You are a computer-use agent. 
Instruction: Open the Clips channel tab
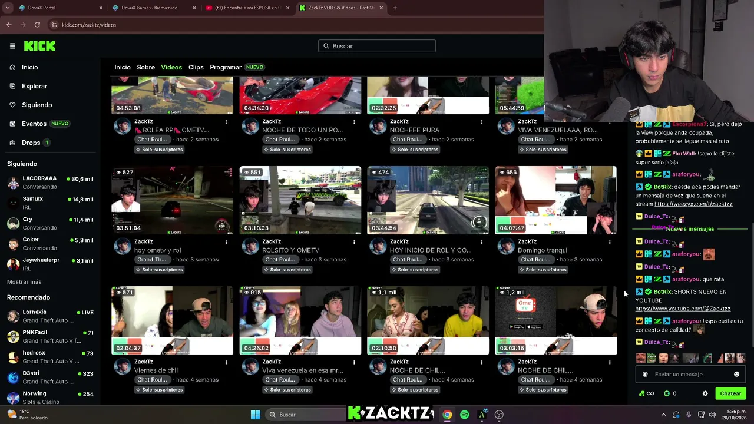[196, 67]
